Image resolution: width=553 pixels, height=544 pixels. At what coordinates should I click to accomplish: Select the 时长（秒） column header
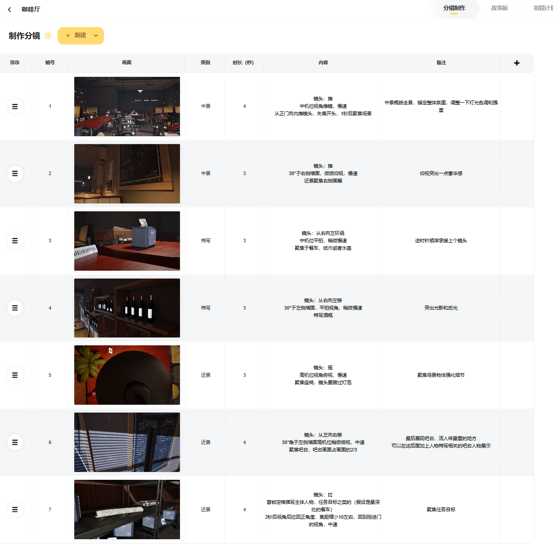(243, 63)
